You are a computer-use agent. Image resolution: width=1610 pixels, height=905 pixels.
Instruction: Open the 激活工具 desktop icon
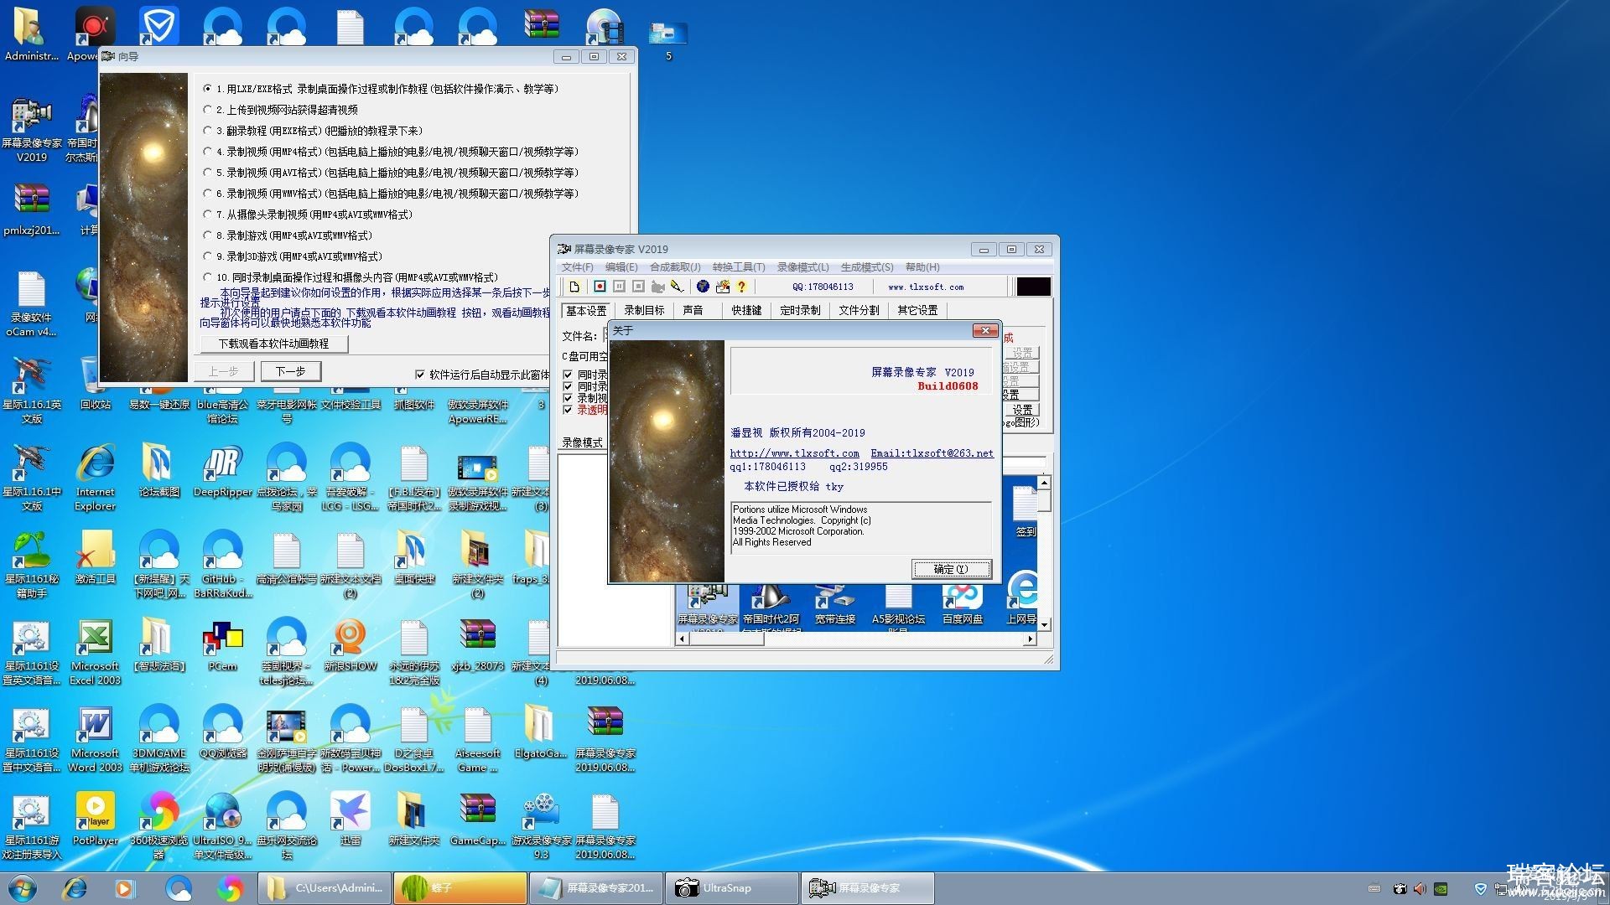pyautogui.click(x=96, y=558)
